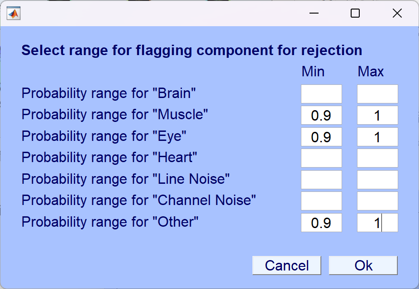
Task: Click the Min field for "Brain" probability
Action: point(321,94)
